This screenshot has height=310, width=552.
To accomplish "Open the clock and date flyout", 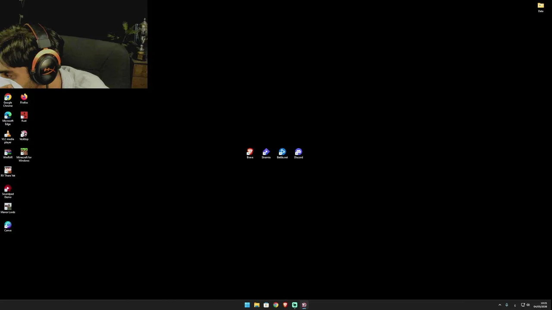I will 540,305.
